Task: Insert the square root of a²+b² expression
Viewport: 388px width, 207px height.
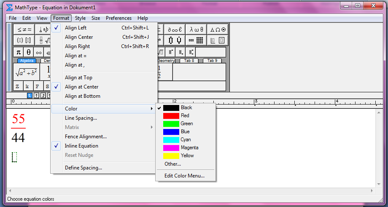Action: click(27, 72)
